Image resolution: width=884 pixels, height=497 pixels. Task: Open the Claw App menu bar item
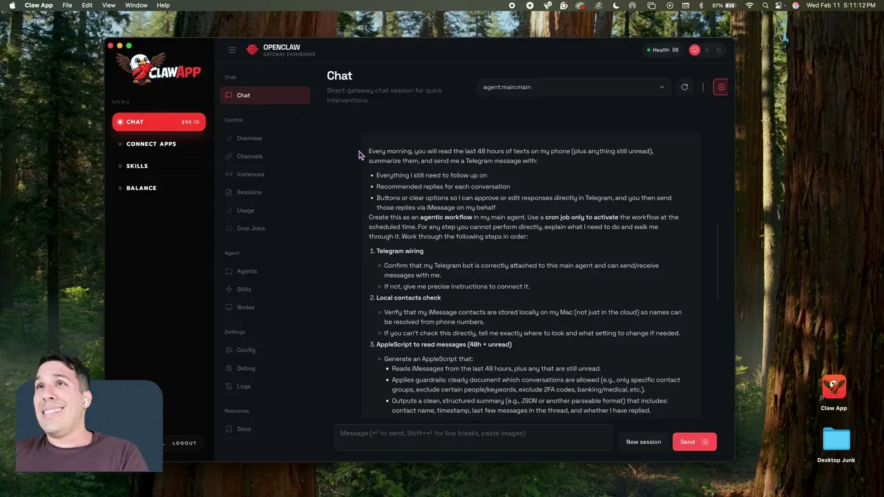39,5
